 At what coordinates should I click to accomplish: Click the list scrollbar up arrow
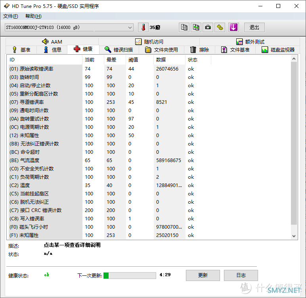click(294, 59)
